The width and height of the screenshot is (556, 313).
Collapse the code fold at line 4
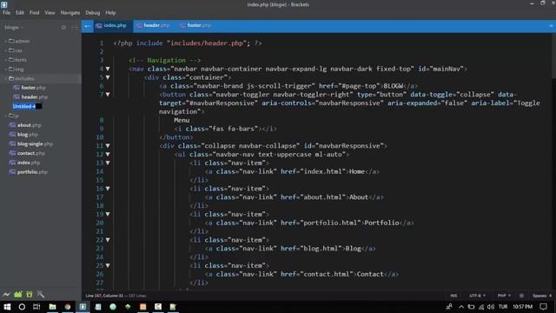coord(108,69)
